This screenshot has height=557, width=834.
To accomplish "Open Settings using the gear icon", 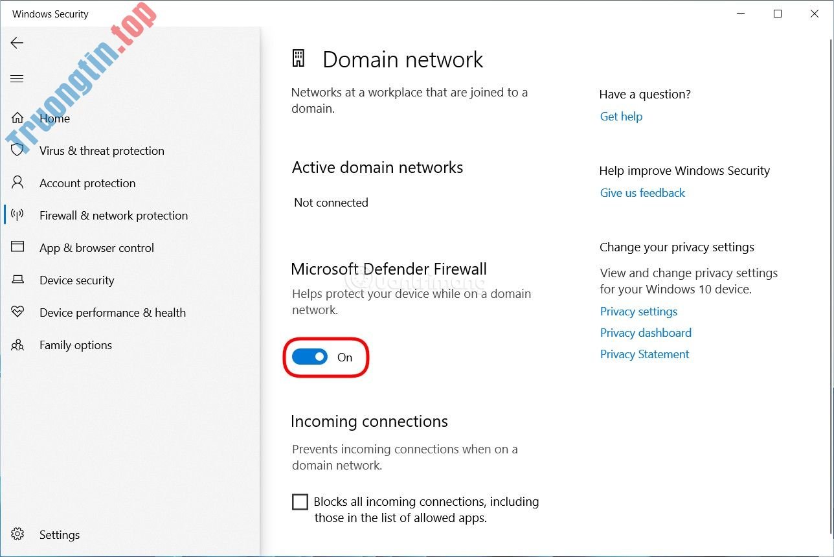I will click(17, 534).
